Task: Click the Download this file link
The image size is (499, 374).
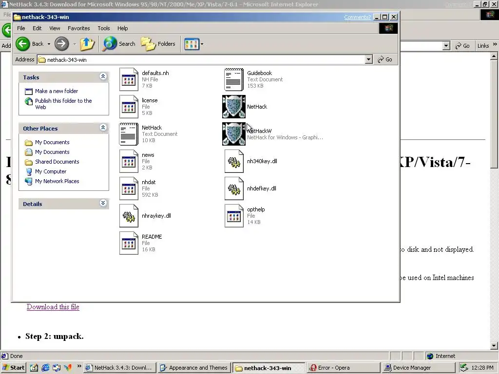Action: [53, 307]
